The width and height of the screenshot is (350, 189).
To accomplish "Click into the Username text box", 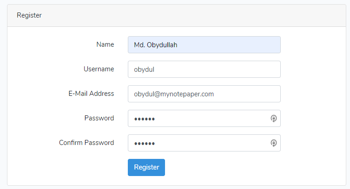I will [204, 69].
